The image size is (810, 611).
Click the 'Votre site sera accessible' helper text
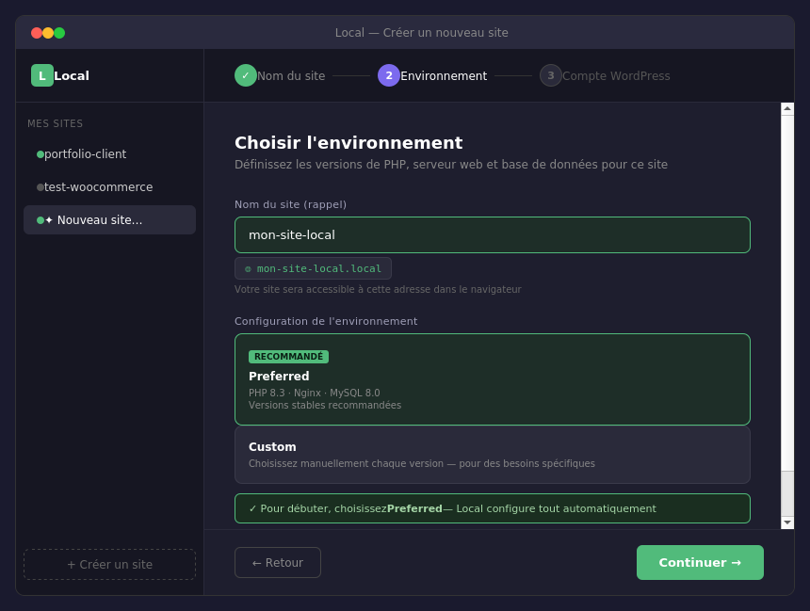[378, 289]
